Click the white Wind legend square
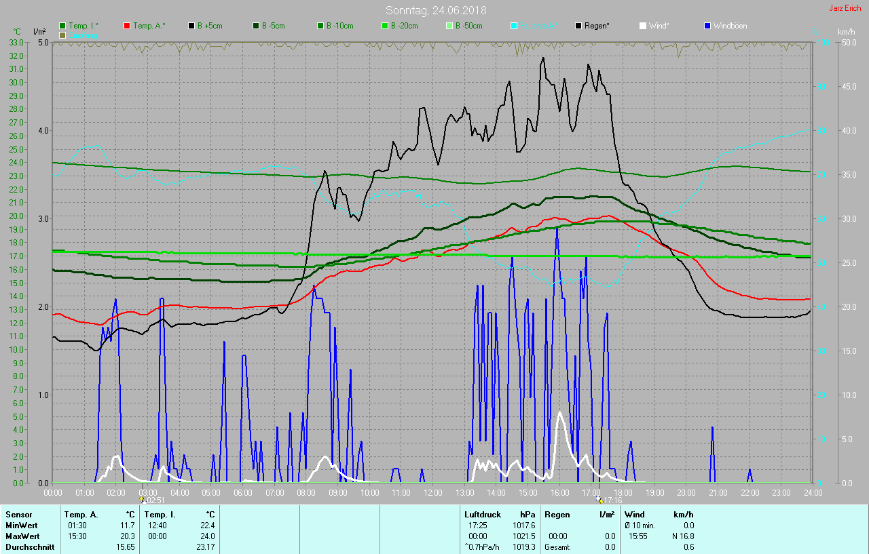Screen dimensions: 869x554 [x=643, y=26]
